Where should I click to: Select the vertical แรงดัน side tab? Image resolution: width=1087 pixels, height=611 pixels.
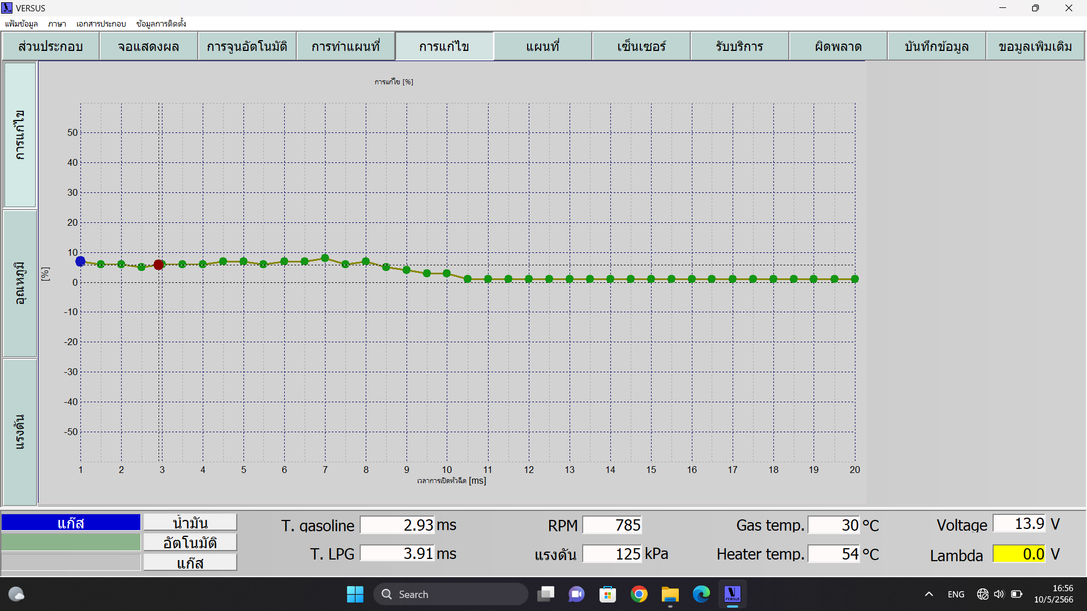click(x=20, y=432)
